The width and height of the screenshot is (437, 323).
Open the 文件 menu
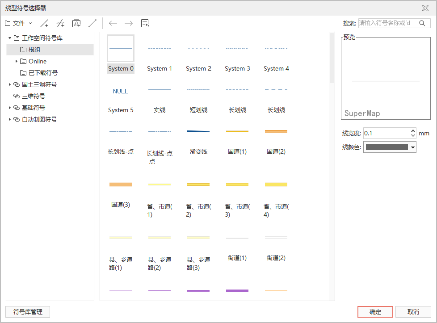tap(18, 23)
